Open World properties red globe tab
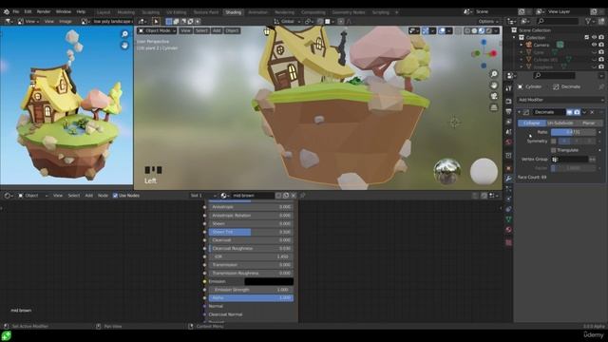Image resolution: width=608 pixels, height=342 pixels. (508, 142)
